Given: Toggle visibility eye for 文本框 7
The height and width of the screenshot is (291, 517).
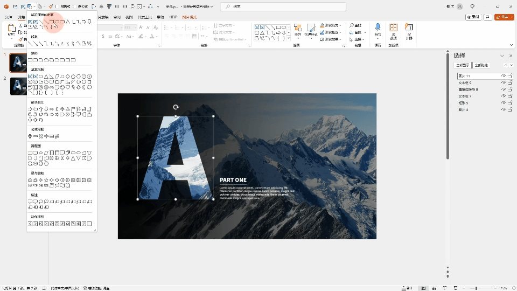Looking at the screenshot, I should (504, 96).
